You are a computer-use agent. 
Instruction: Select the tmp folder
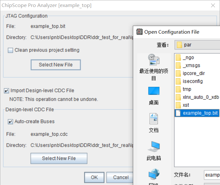[183, 89]
